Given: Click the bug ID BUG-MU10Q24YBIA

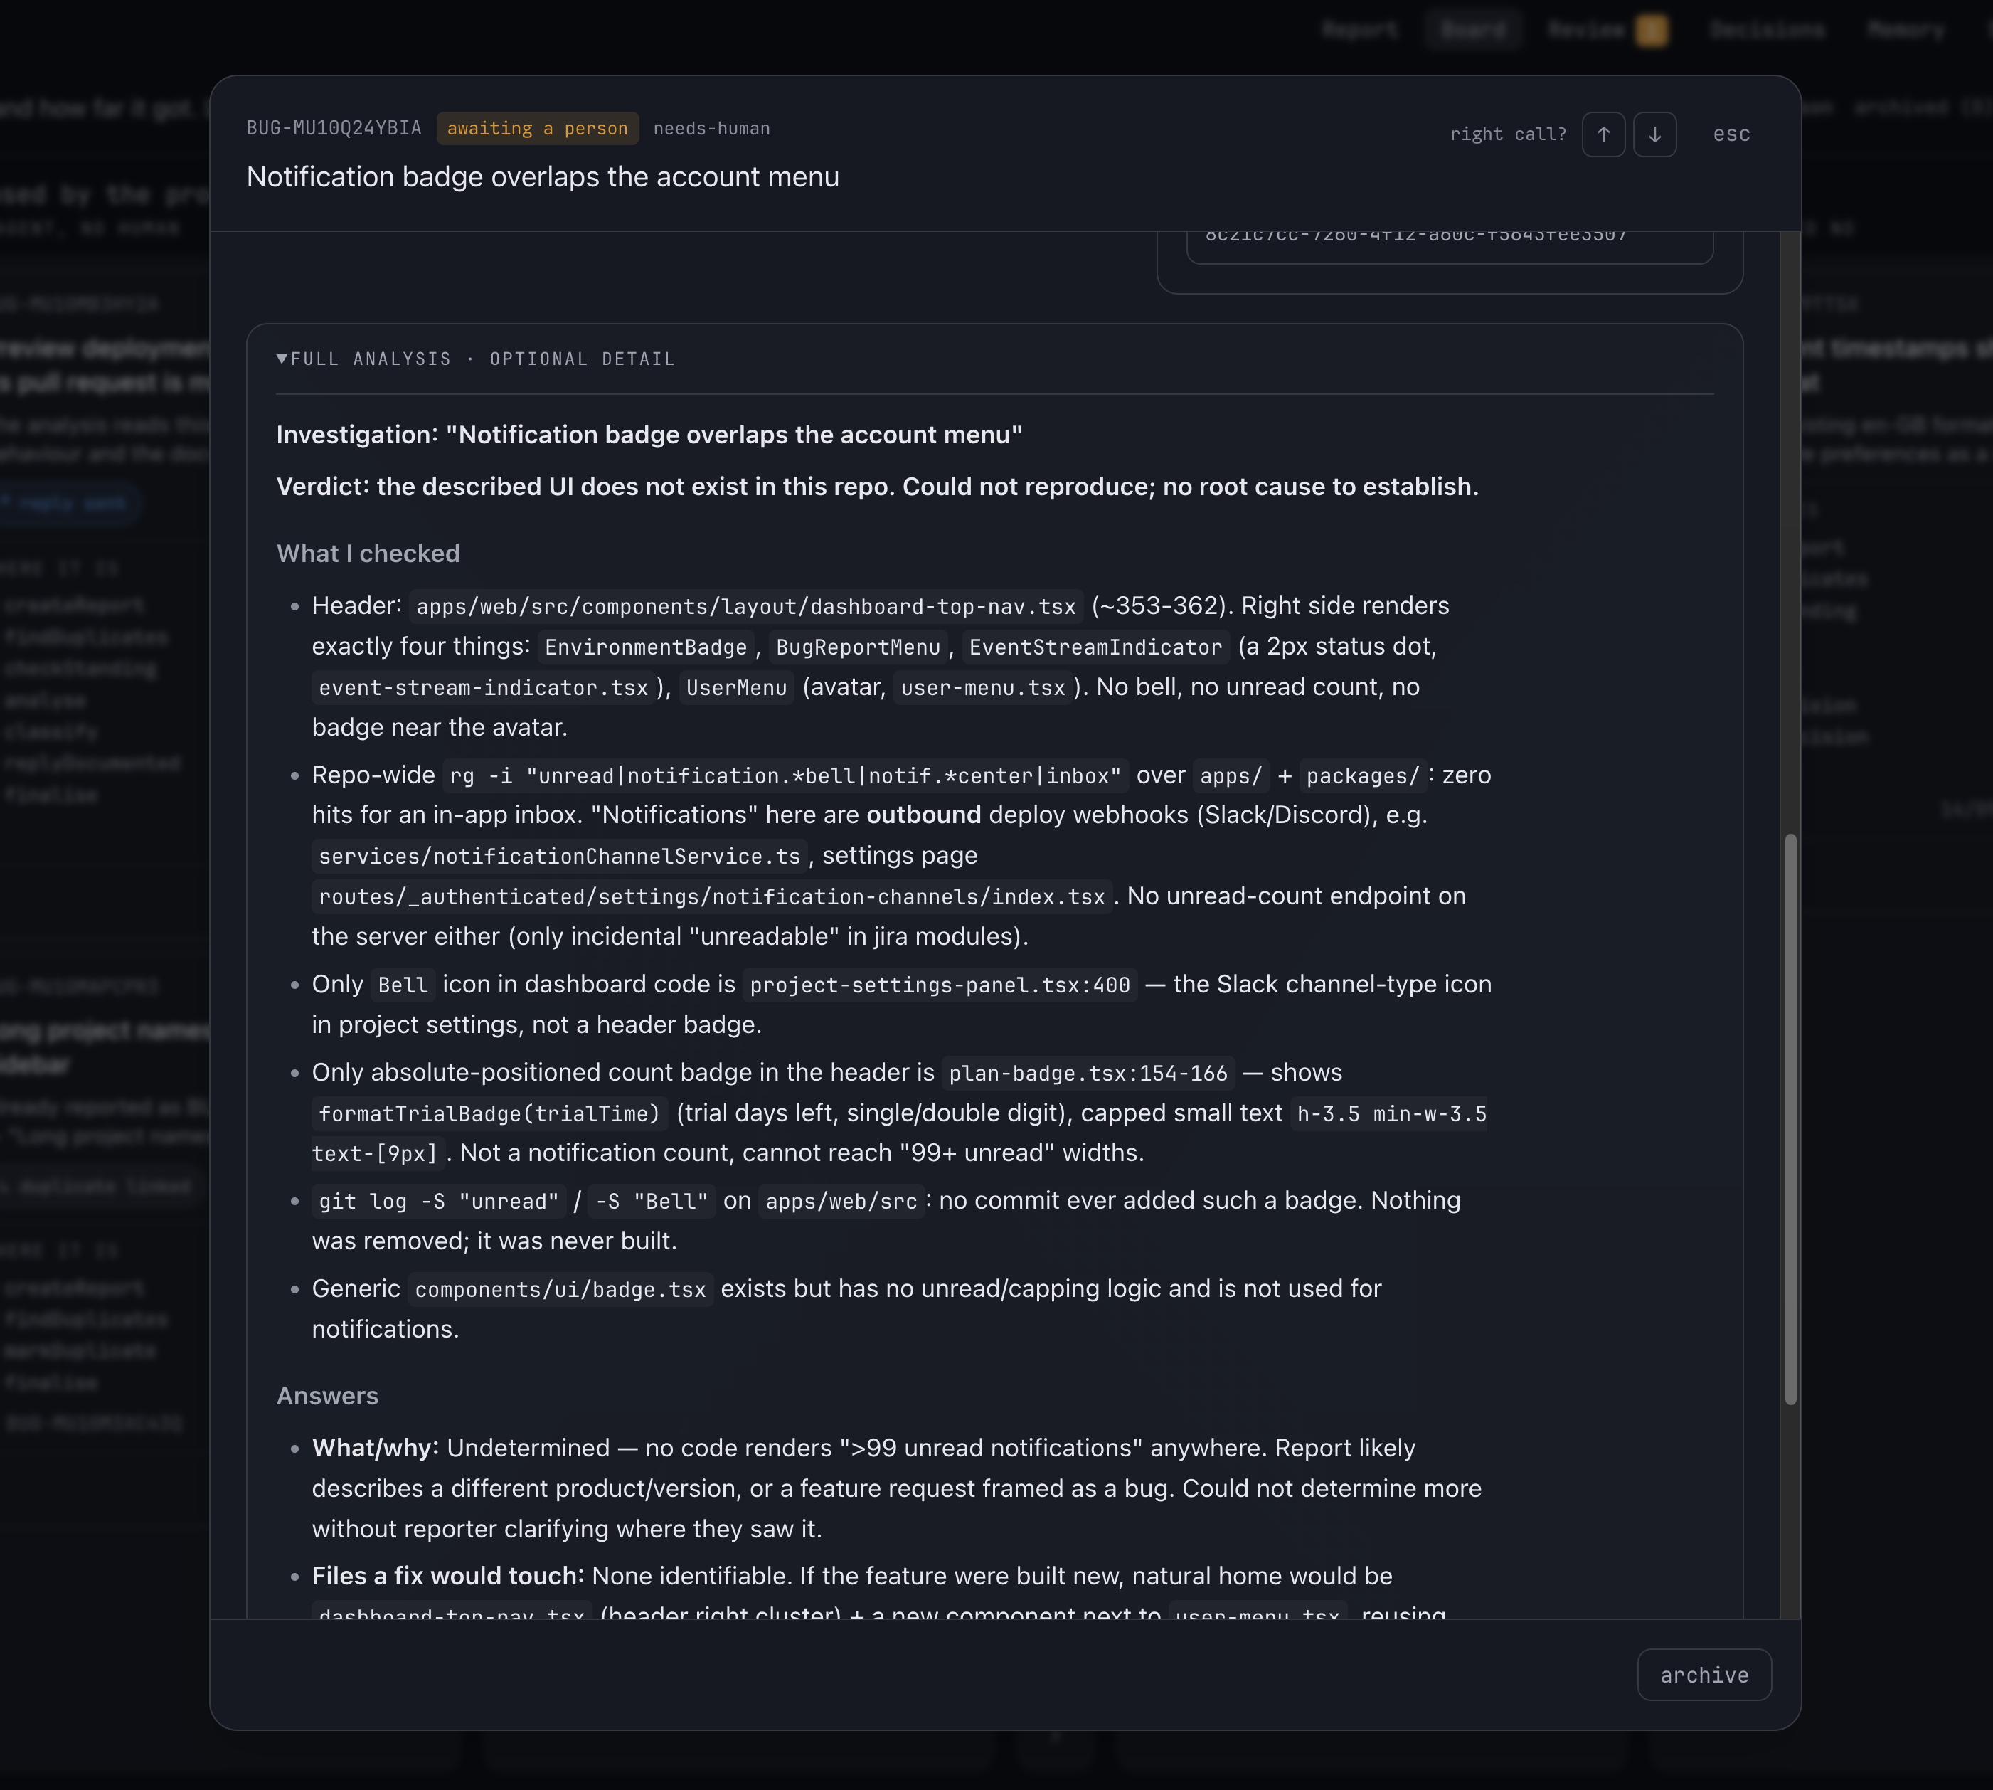Looking at the screenshot, I should pos(334,128).
